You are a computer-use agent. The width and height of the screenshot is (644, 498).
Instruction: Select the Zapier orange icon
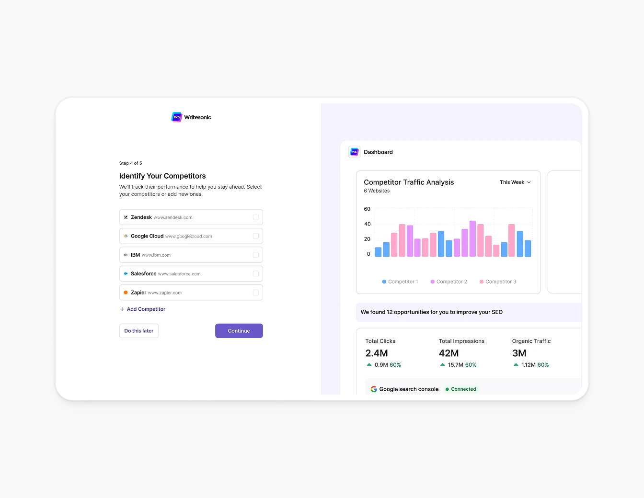pos(126,292)
